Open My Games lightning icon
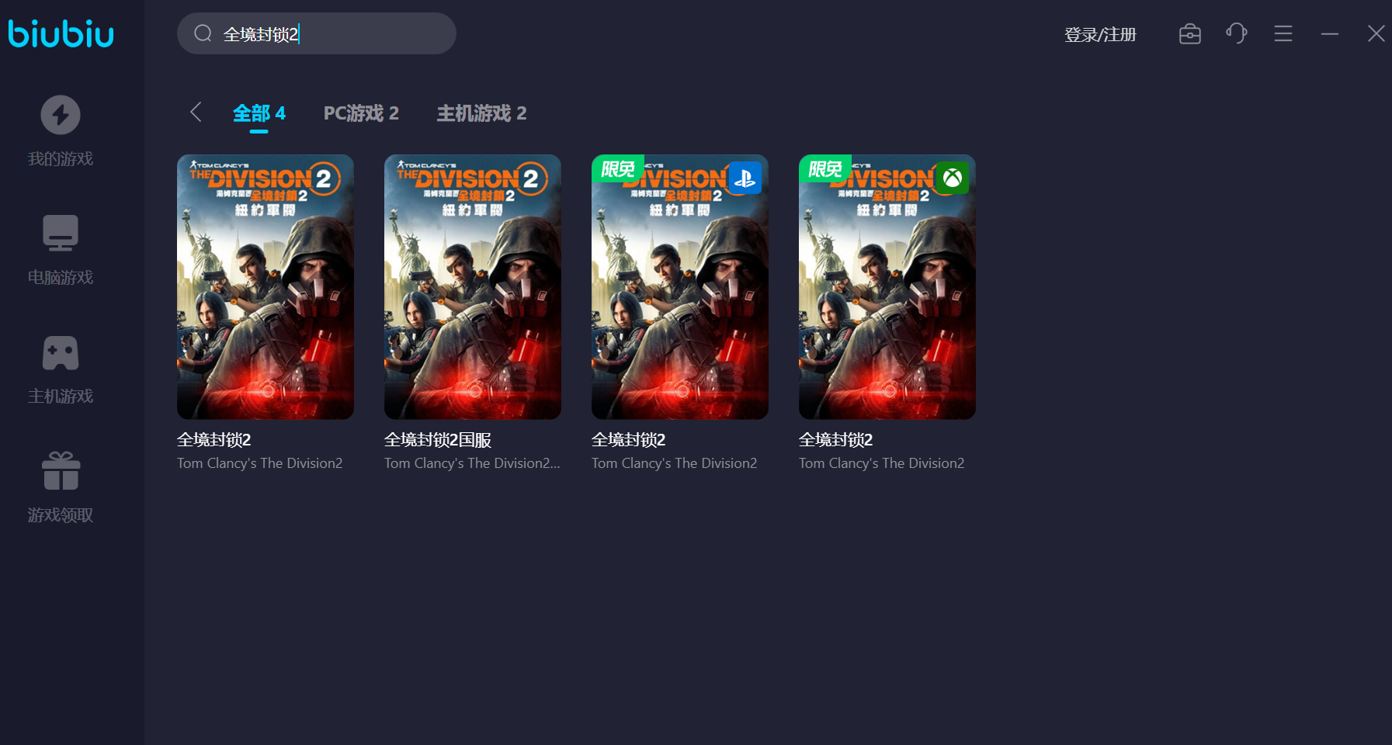The image size is (1392, 745). coord(61,115)
